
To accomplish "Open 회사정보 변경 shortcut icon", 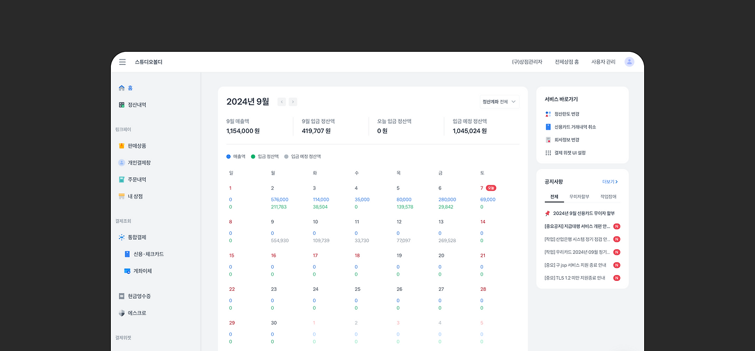I will point(548,140).
